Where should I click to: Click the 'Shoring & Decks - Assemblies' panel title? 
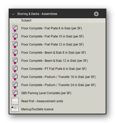[37, 14]
